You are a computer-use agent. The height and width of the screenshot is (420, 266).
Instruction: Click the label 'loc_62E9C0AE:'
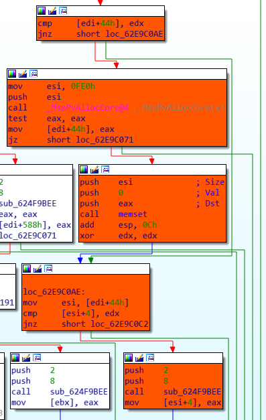54,292
